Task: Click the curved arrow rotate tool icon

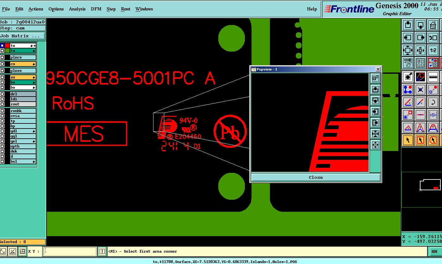Action: point(433,102)
